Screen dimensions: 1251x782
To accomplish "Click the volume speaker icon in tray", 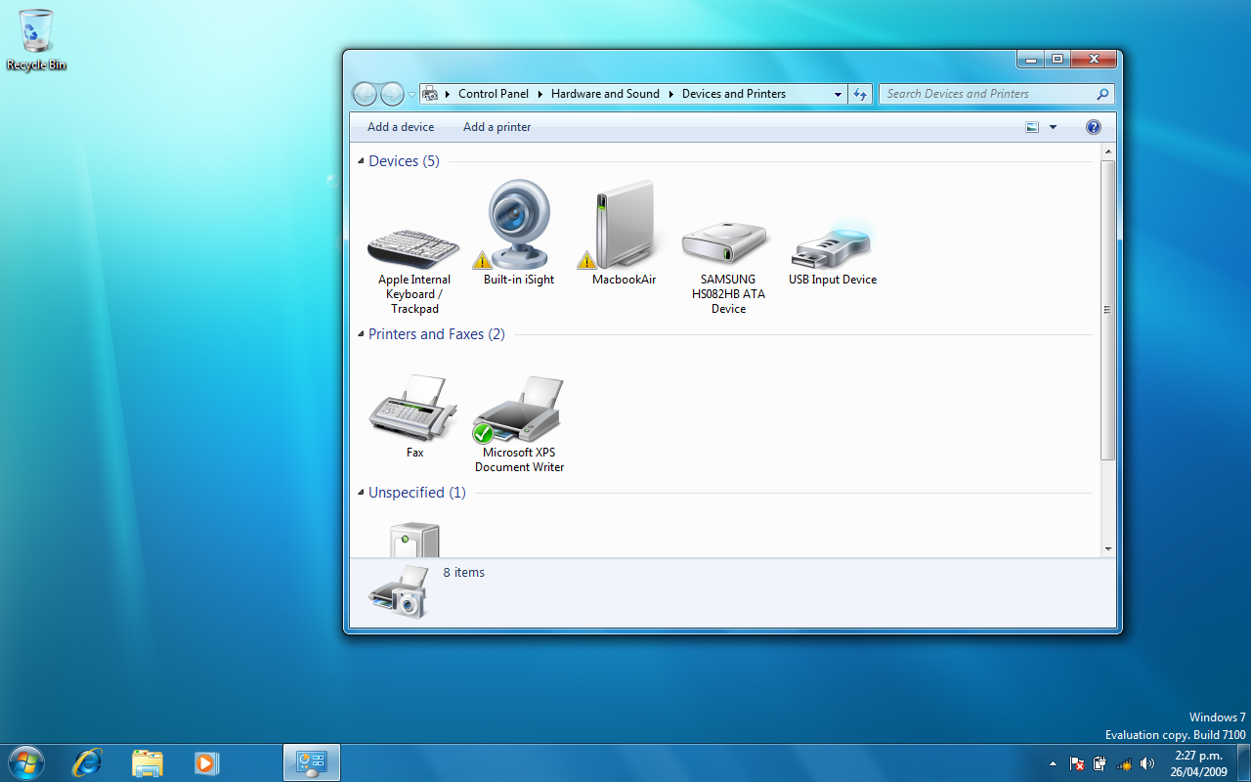I will click(1147, 763).
